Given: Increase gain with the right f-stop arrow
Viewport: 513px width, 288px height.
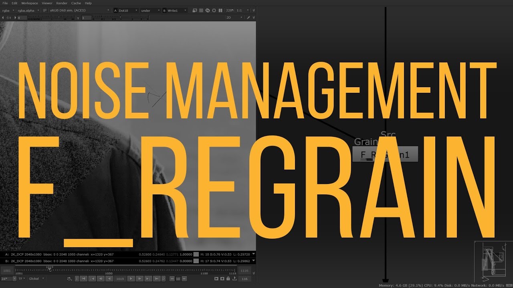Looking at the screenshot, I should tap(15, 18).
